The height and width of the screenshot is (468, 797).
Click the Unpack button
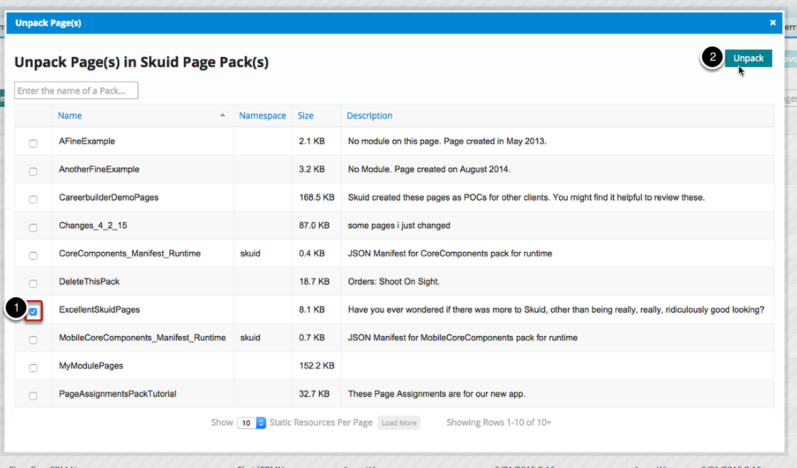coord(748,59)
